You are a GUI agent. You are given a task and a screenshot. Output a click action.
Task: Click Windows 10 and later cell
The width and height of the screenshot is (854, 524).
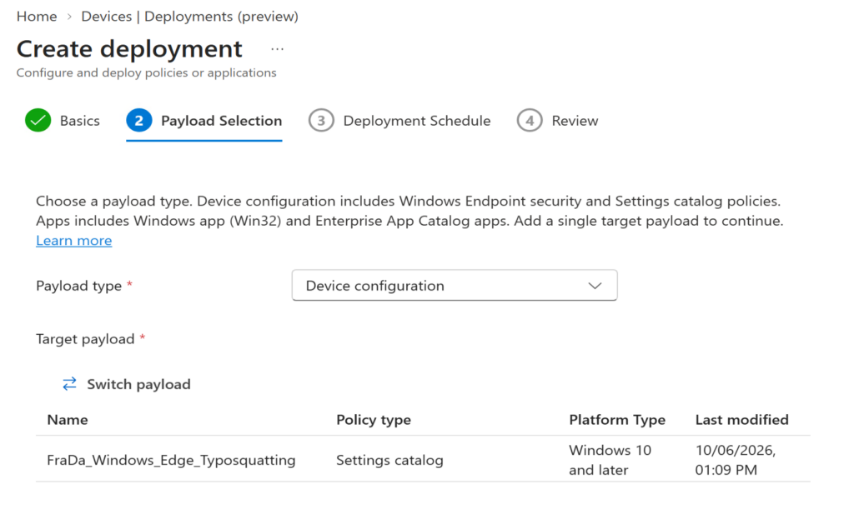tap(610, 460)
